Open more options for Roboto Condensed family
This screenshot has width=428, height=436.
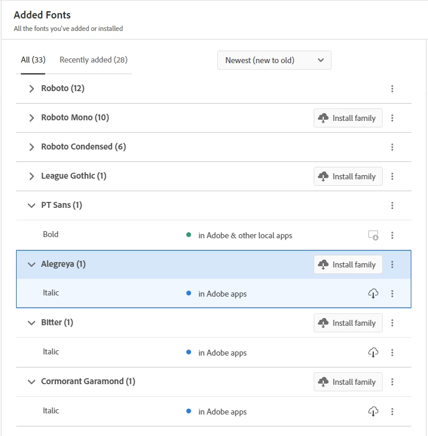click(392, 147)
